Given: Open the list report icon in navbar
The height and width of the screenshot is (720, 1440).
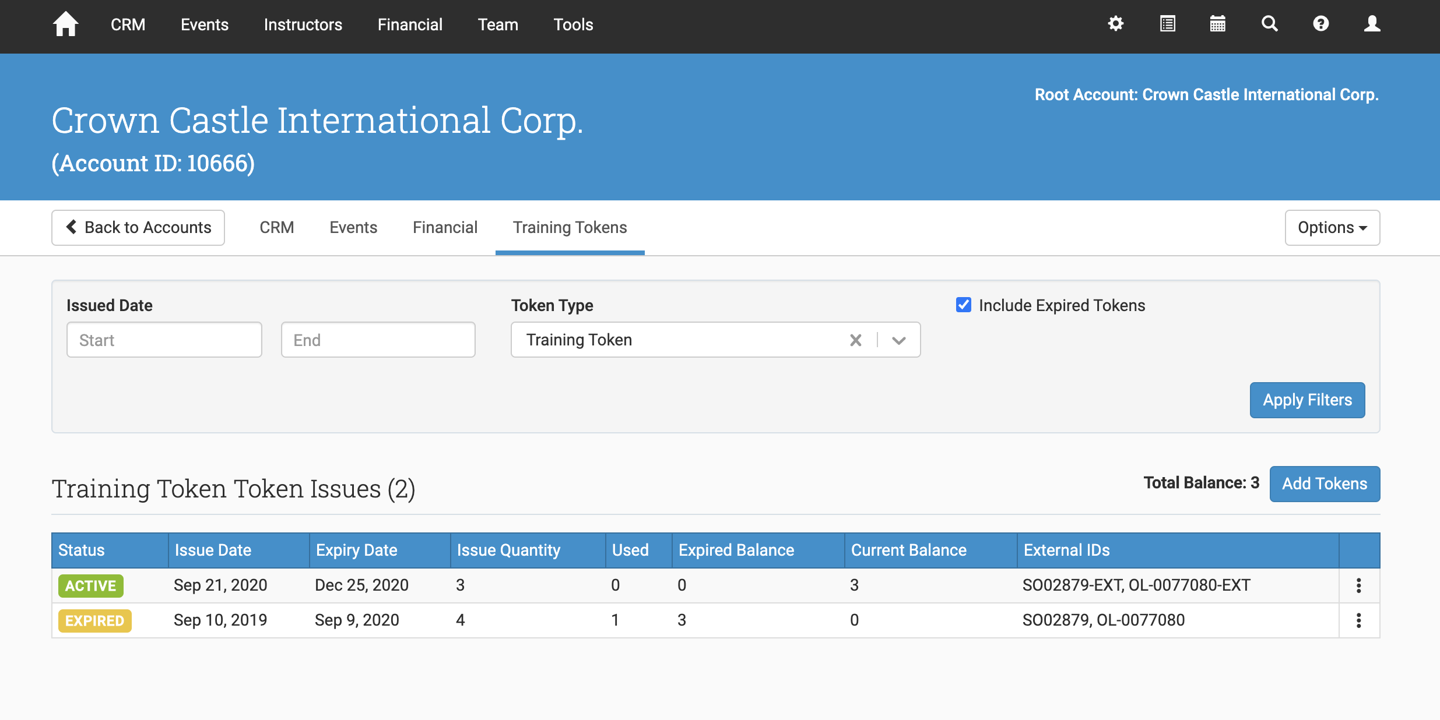Looking at the screenshot, I should [x=1167, y=24].
